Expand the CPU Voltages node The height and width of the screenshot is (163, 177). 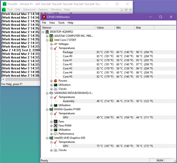pos(51,44)
